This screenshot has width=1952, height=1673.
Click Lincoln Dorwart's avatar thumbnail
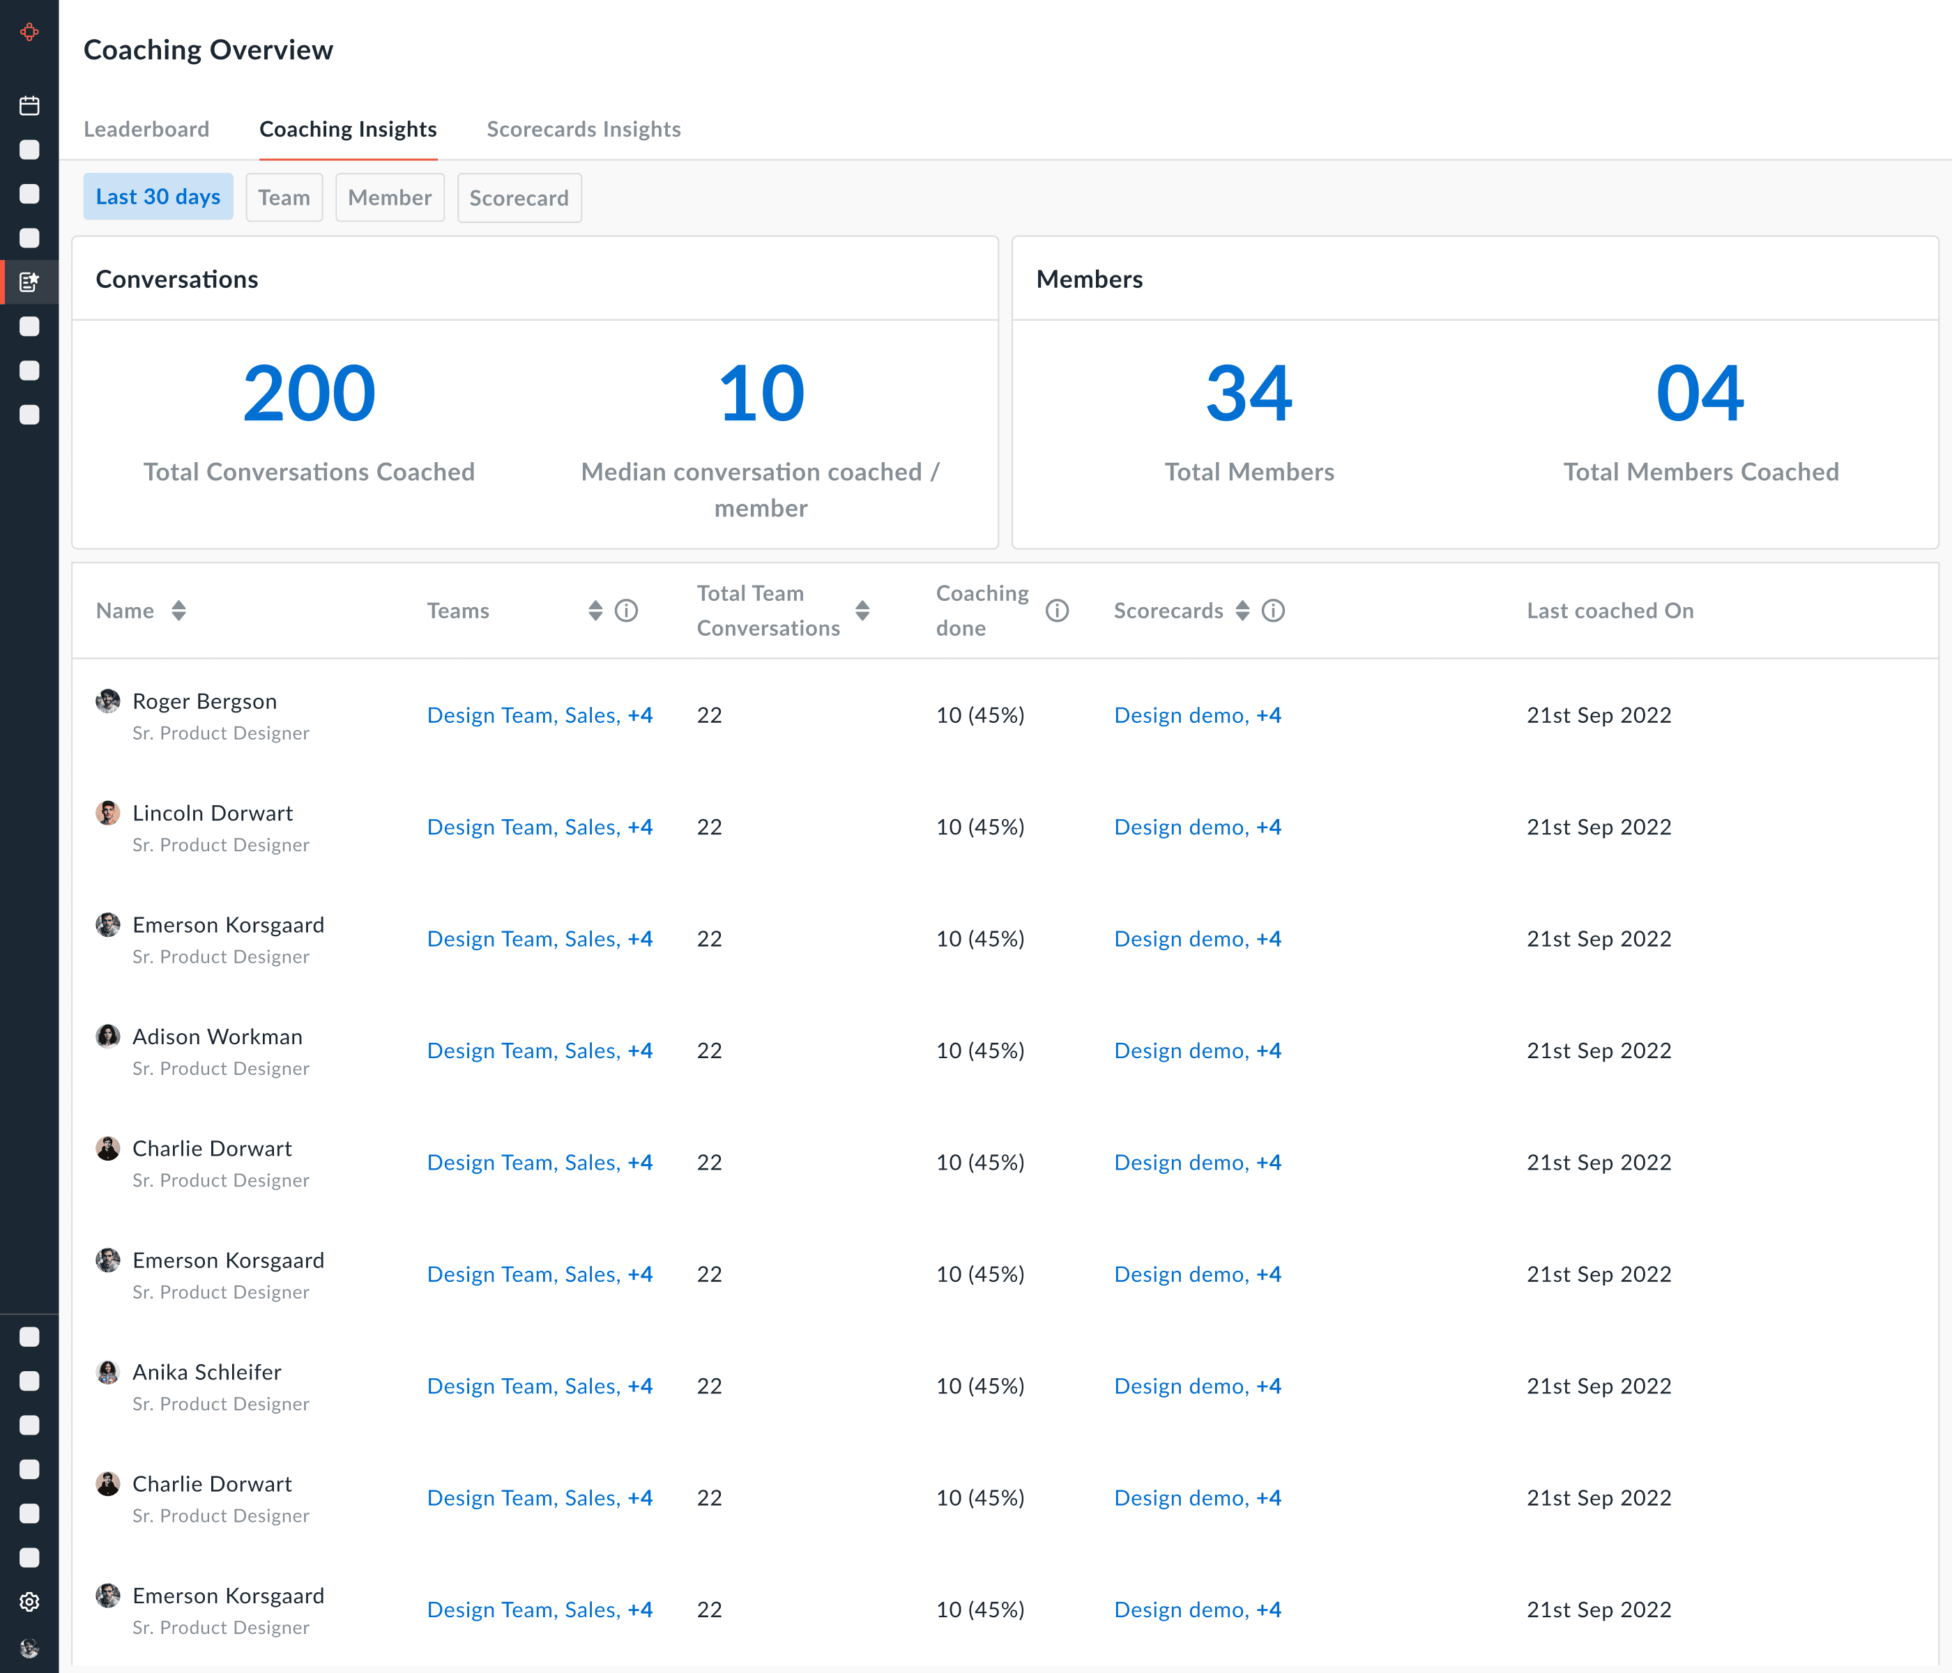point(108,813)
